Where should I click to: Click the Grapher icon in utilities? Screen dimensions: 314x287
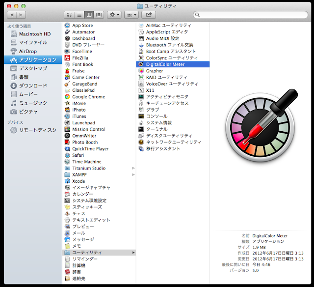click(x=141, y=71)
